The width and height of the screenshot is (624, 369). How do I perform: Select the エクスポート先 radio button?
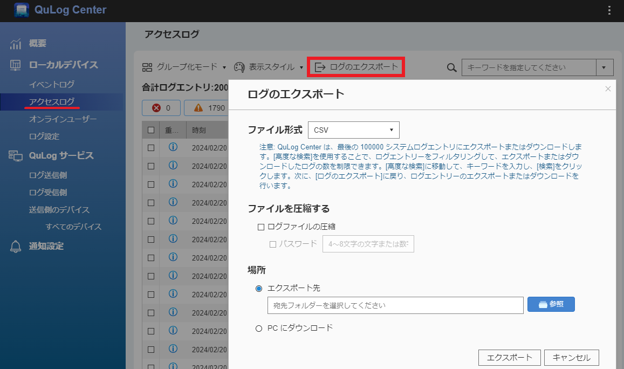click(x=259, y=289)
